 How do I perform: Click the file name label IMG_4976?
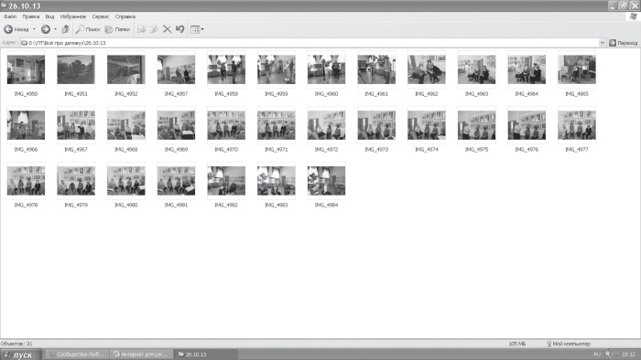[x=527, y=150]
